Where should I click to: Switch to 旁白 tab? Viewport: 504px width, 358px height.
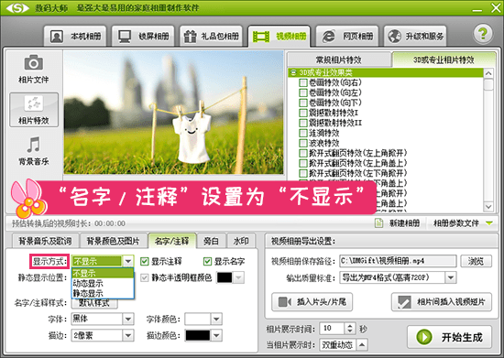[211, 241]
